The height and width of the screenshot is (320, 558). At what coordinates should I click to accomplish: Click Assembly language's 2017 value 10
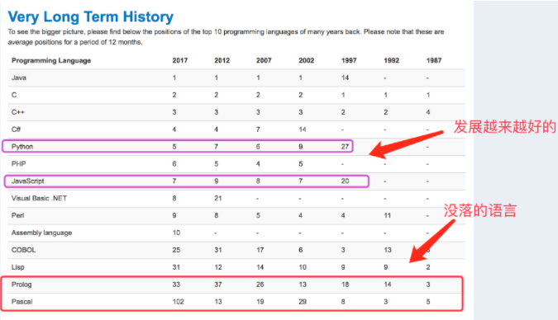[176, 233]
